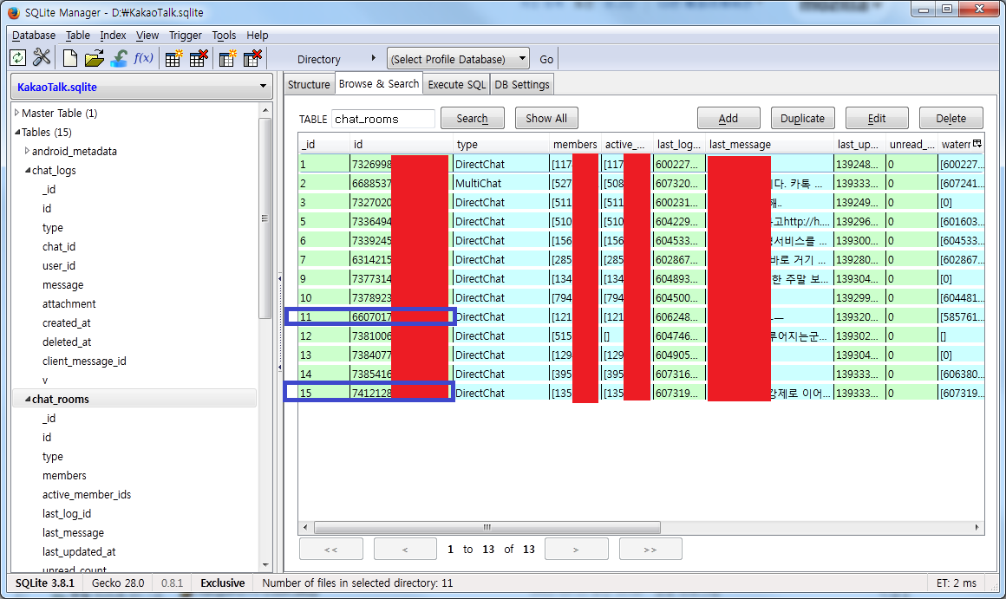1006x599 pixels.
Task: Collapse the chat_logs table node
Action: click(26, 170)
